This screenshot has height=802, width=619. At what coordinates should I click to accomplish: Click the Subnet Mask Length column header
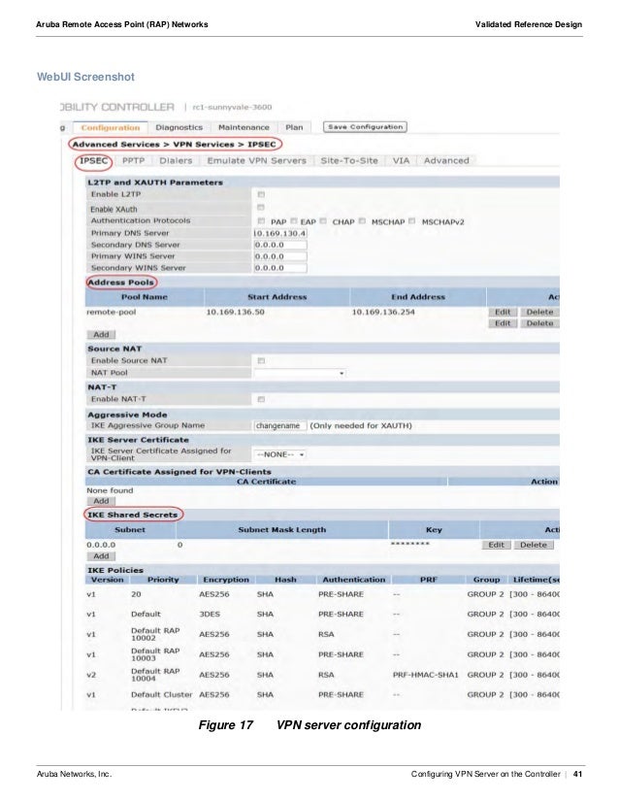(x=282, y=530)
